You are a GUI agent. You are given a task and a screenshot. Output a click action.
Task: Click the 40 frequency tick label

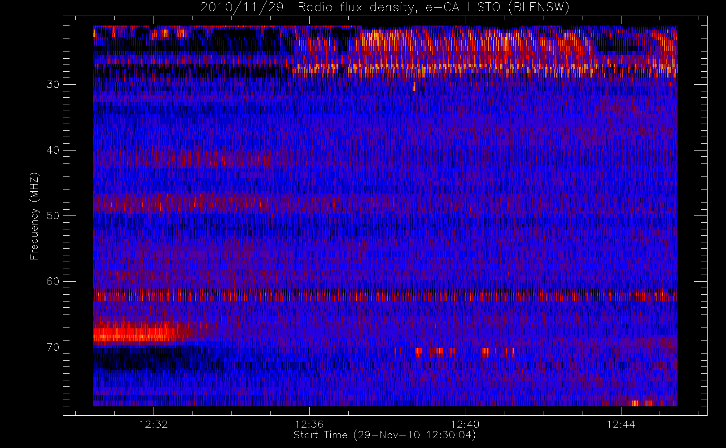[x=53, y=150]
